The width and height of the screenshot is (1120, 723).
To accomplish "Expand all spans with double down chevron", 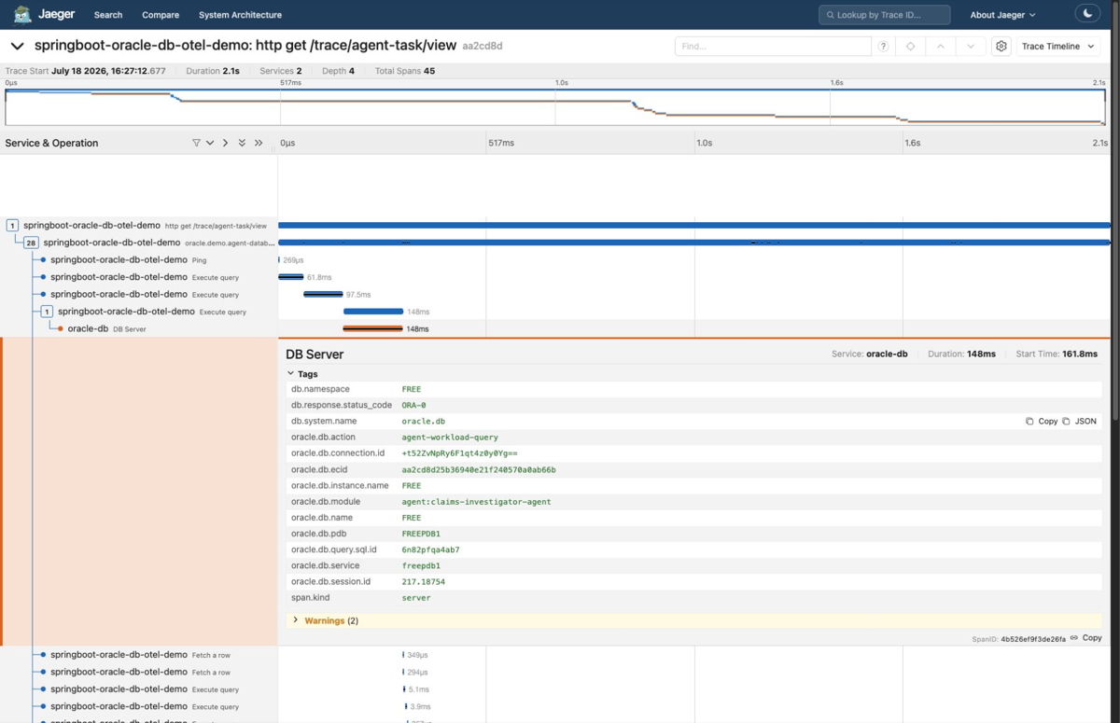I will tap(242, 143).
